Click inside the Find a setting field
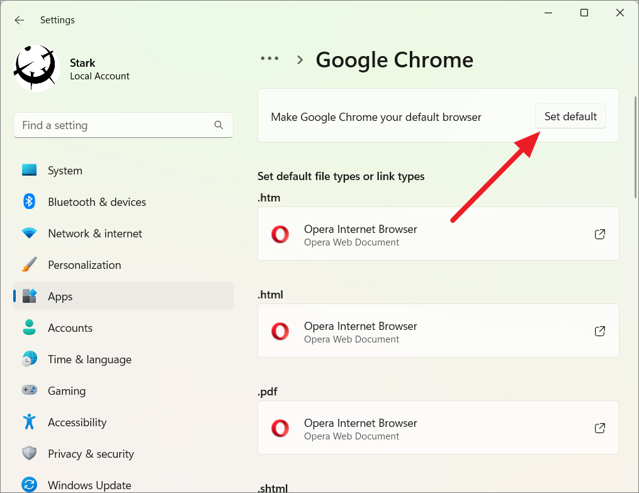This screenshot has height=493, width=639. 113,125
